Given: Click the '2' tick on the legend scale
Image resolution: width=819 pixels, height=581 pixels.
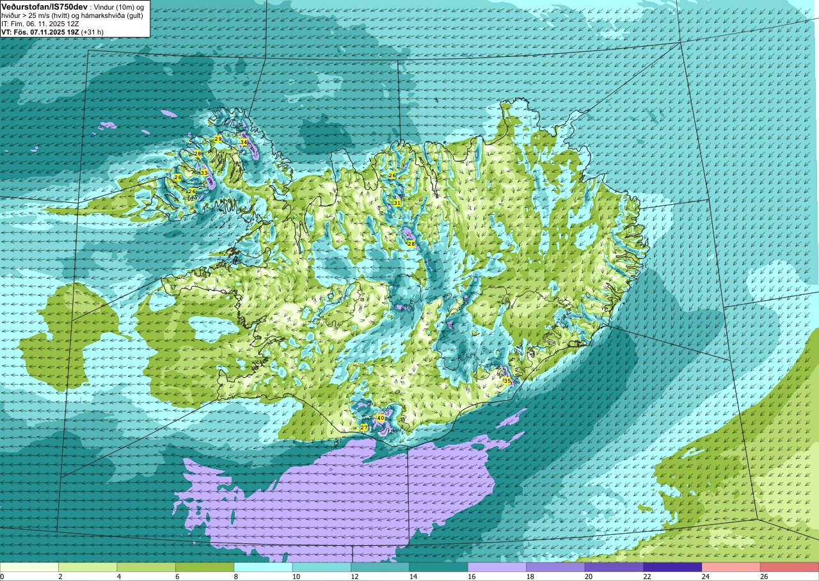Looking at the screenshot, I should (59, 577).
